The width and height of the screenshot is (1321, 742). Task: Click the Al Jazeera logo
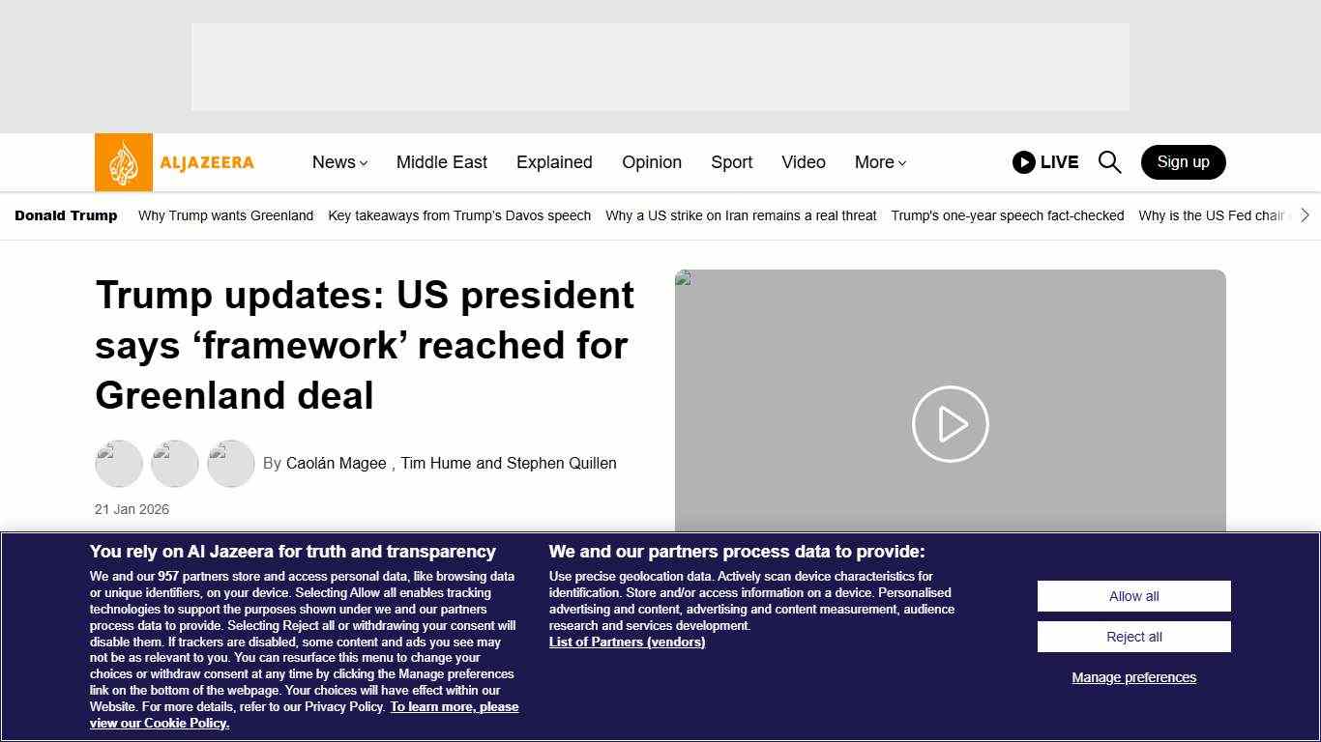click(x=175, y=162)
